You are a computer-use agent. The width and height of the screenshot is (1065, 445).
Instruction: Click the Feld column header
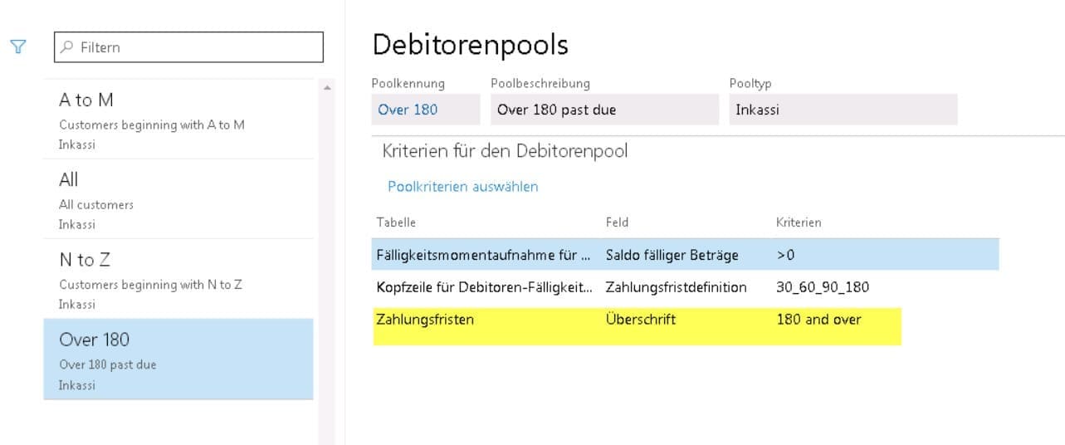point(617,222)
